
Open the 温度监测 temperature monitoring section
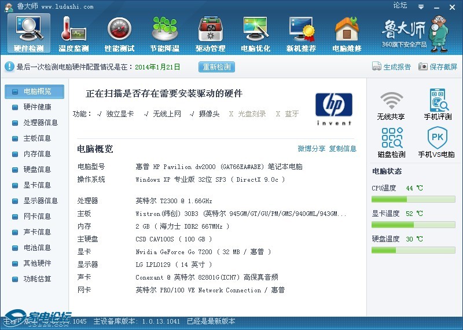pos(74,34)
